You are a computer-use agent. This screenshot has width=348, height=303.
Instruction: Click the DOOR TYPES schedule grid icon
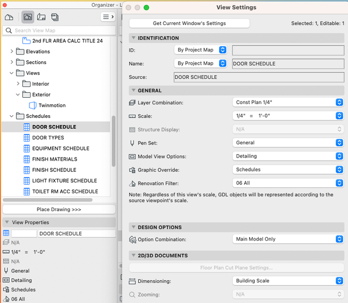click(27, 138)
